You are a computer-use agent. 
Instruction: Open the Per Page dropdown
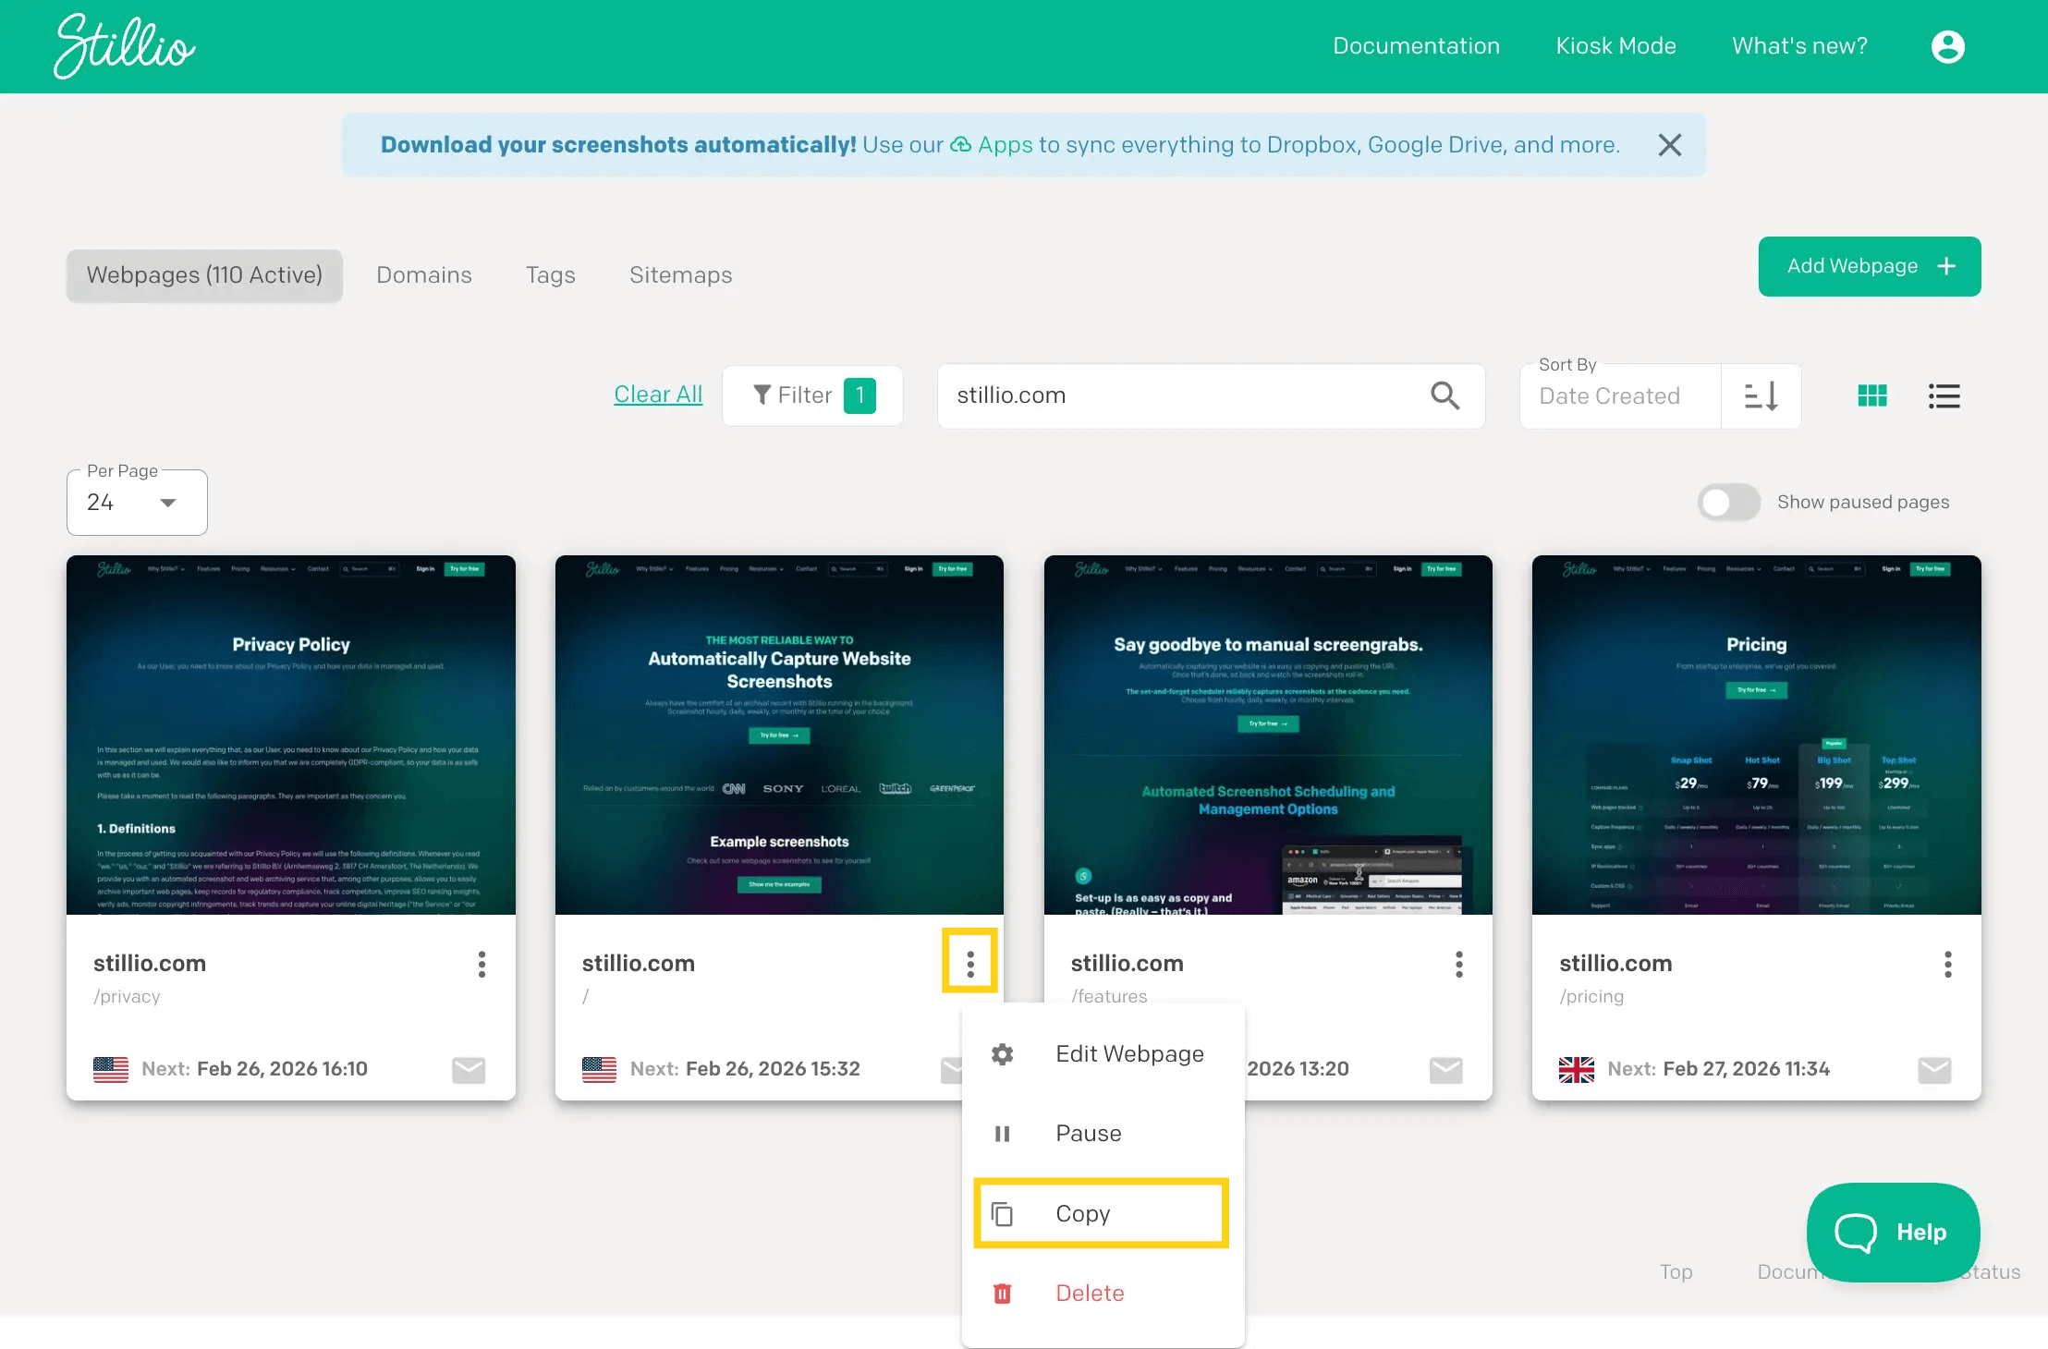pos(137,503)
